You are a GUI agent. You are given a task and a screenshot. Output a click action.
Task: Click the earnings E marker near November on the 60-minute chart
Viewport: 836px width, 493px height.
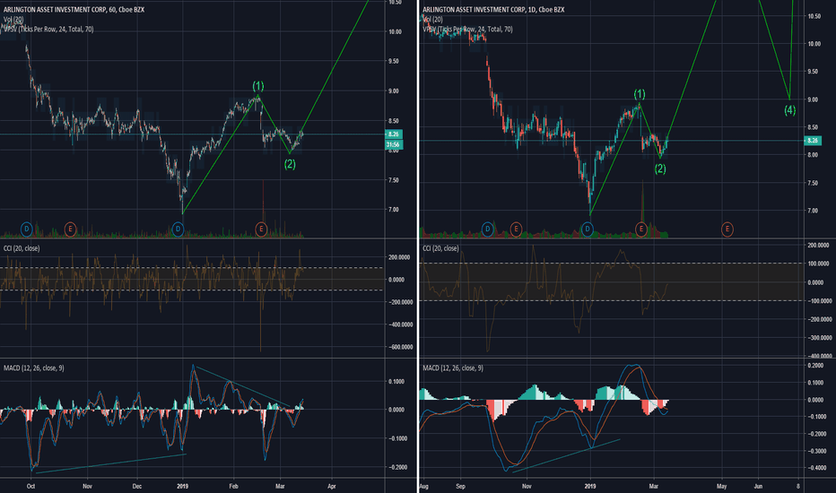coord(70,229)
